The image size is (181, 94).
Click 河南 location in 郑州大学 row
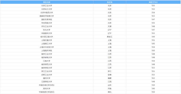110,88
